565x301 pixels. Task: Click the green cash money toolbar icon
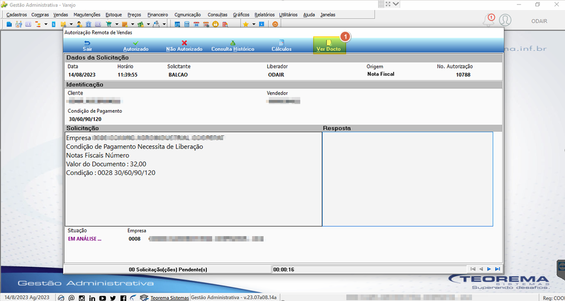coord(140,24)
